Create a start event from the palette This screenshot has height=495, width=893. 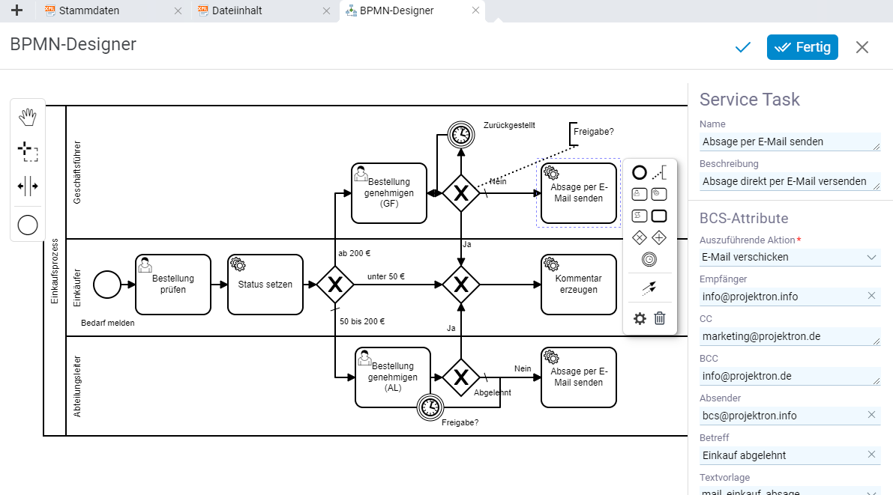pos(27,225)
